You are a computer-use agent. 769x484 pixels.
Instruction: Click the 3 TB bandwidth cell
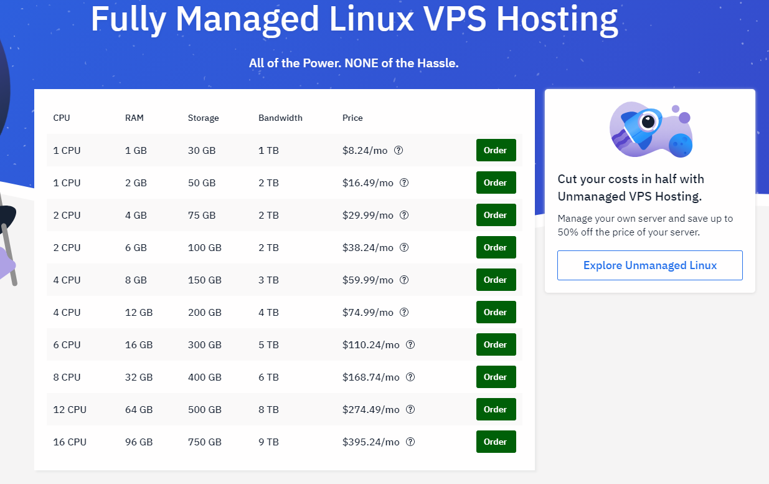click(x=268, y=280)
